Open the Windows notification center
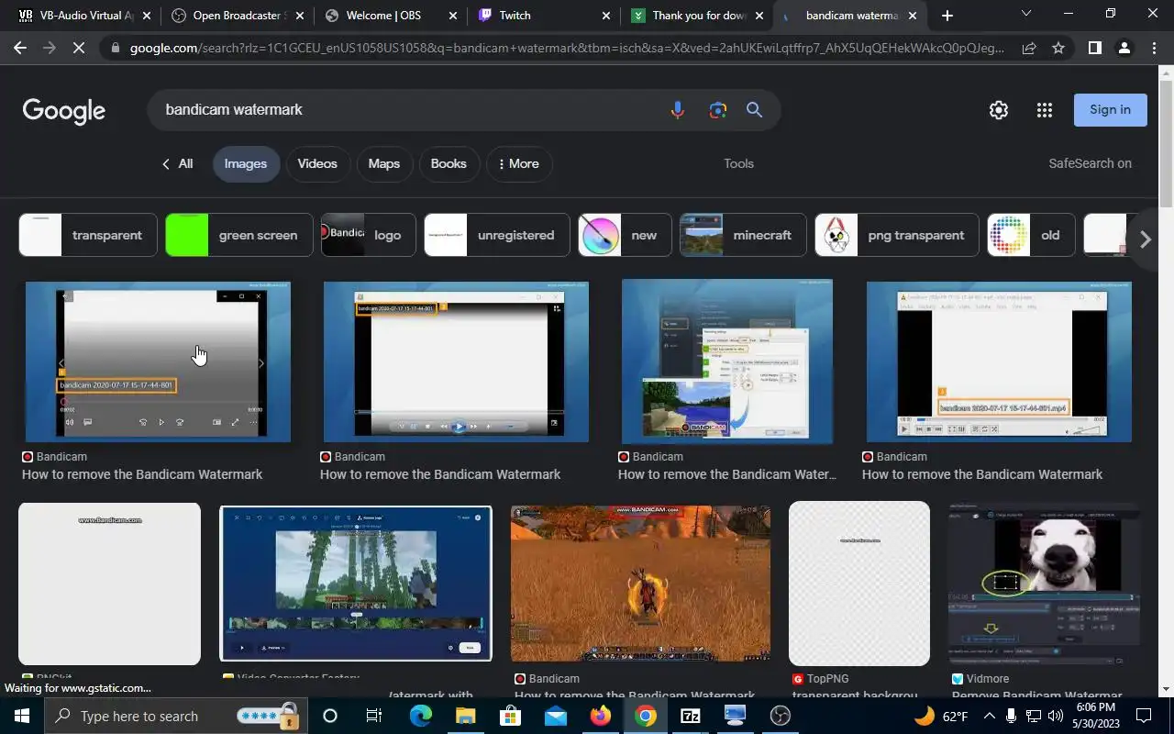This screenshot has height=734, width=1174. 1144,716
